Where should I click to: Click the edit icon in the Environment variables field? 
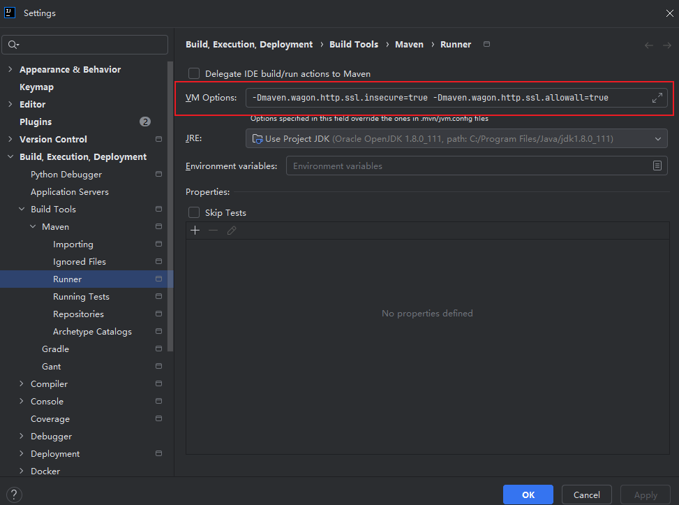point(657,166)
